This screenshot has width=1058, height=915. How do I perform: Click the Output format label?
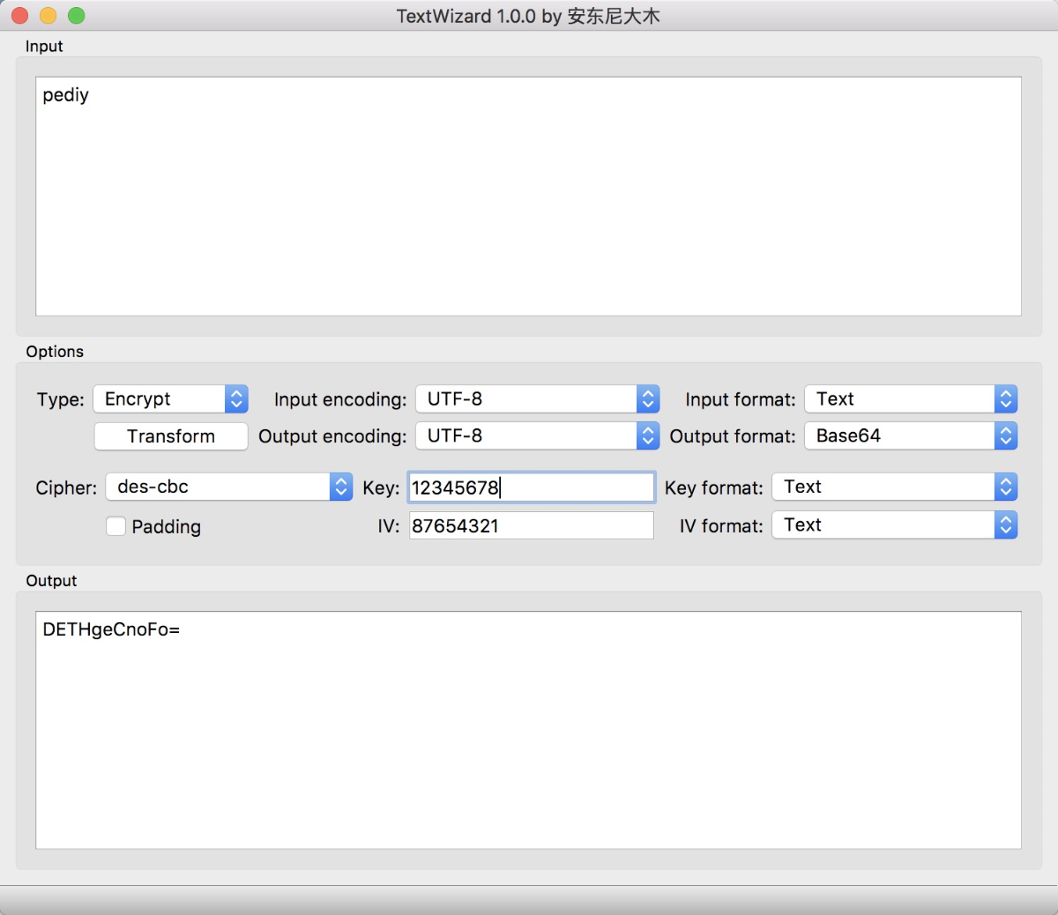pyautogui.click(x=733, y=436)
